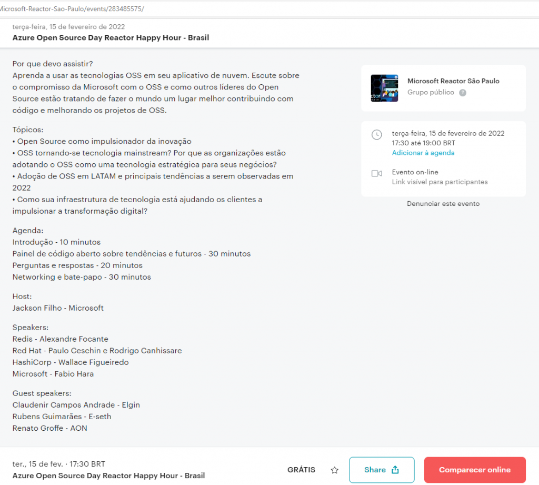Click Evento on-line text

(415, 172)
